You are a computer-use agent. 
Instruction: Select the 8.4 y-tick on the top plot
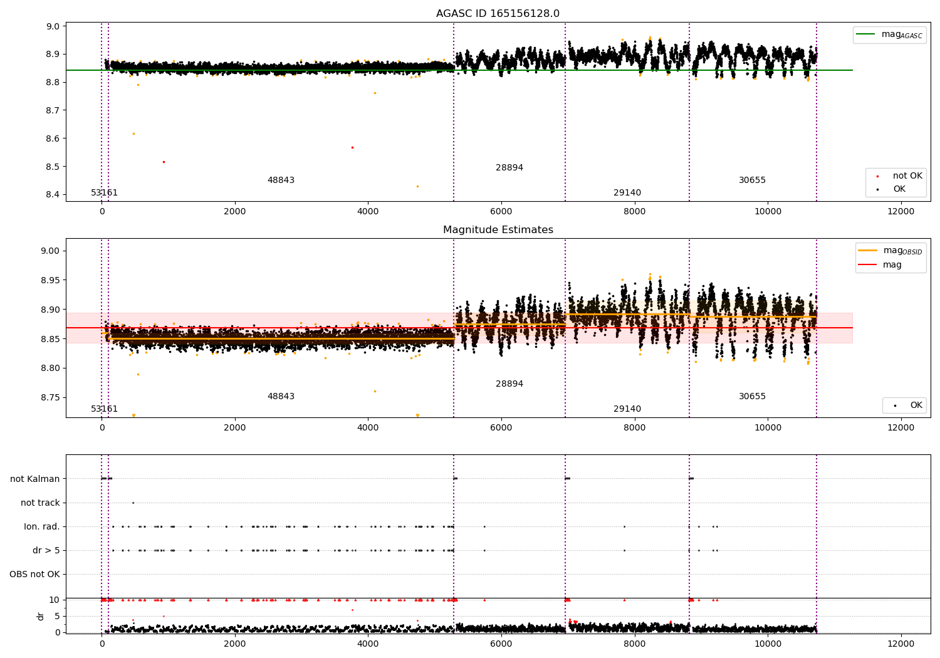tap(53, 195)
